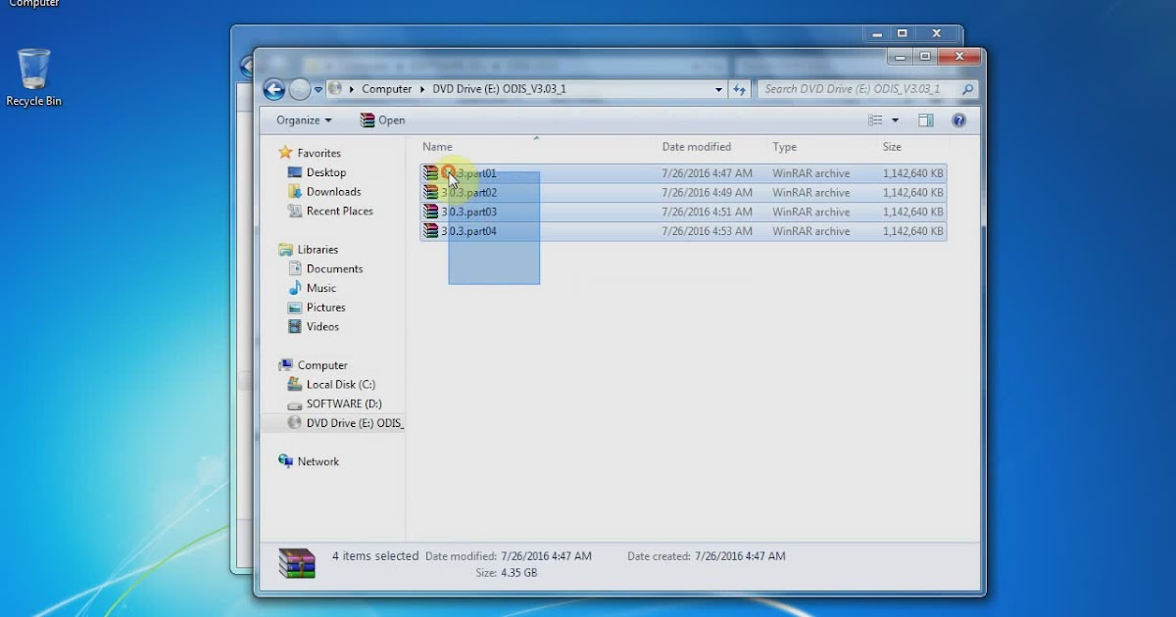
Task: Click the address bar drive icon
Action: point(335,89)
